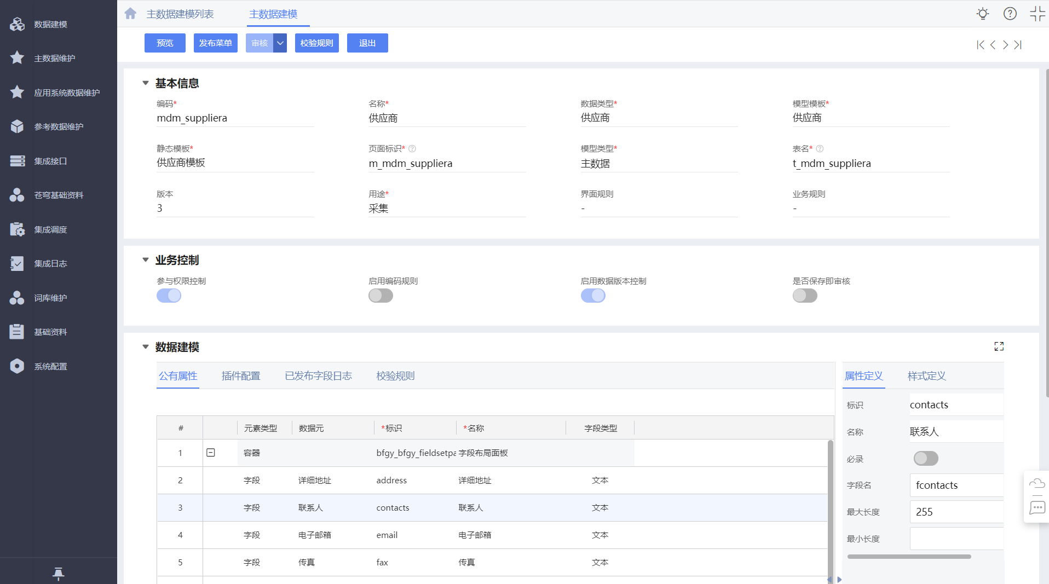
Task: Turn on the 是否保存即审核 switch
Action: tap(804, 296)
